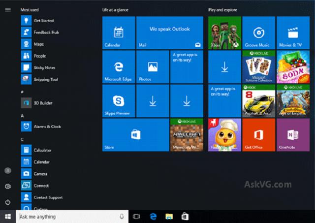The image size is (315, 223).
Task: Open Contact Support
Action: [42, 197]
